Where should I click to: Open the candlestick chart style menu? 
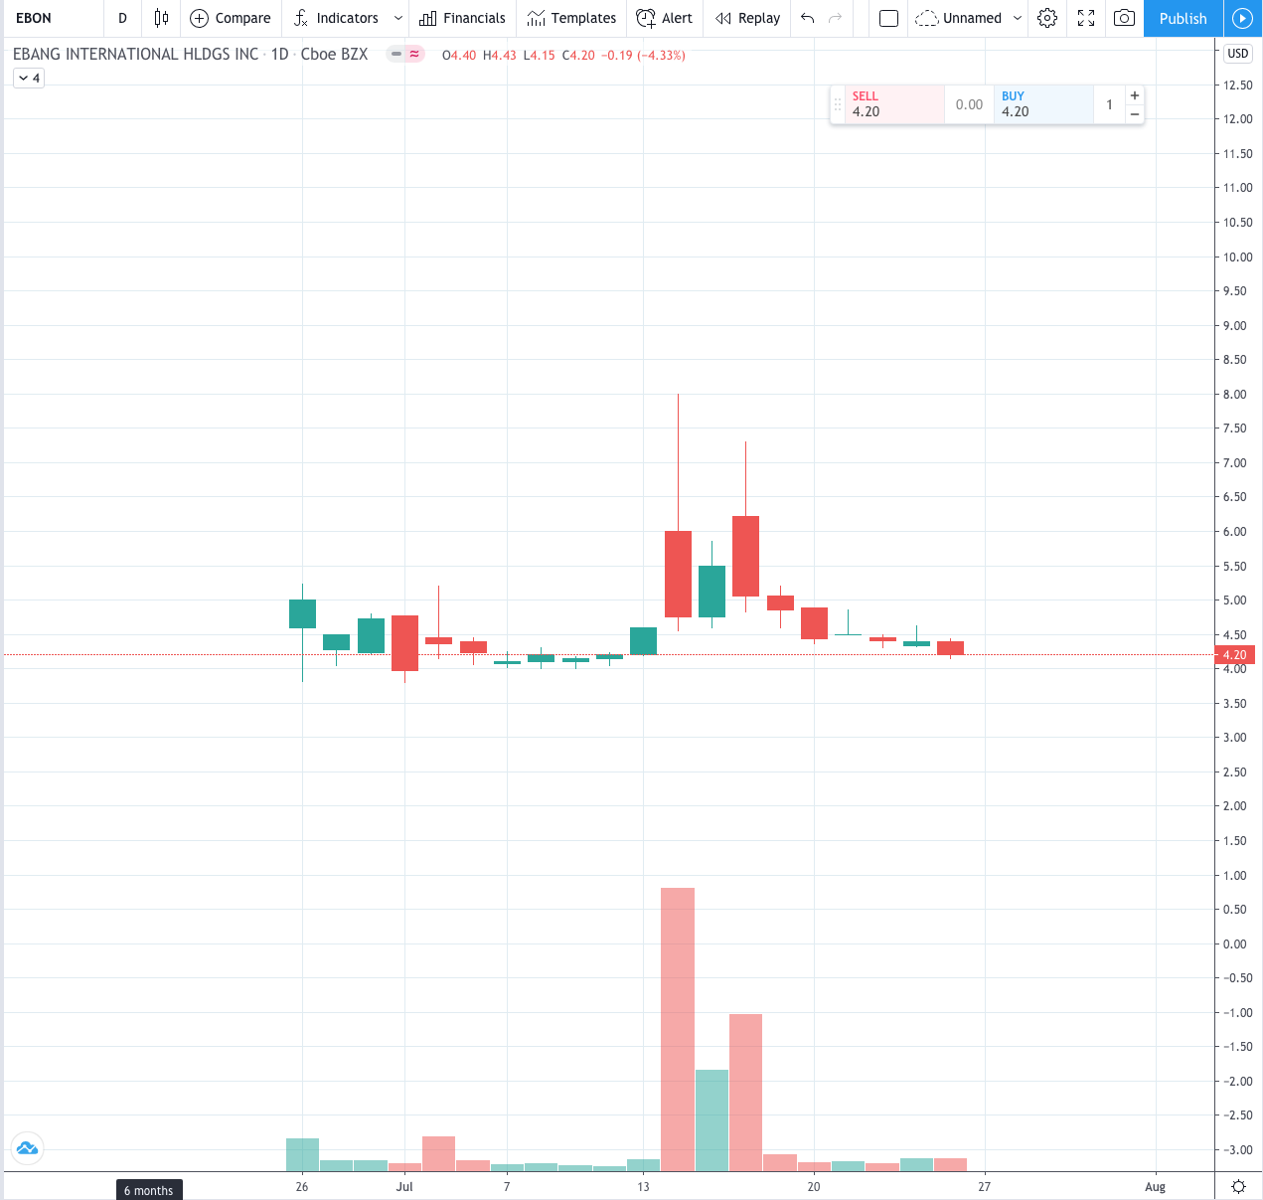[x=161, y=18]
